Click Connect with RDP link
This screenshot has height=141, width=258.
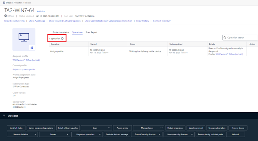point(162,21)
